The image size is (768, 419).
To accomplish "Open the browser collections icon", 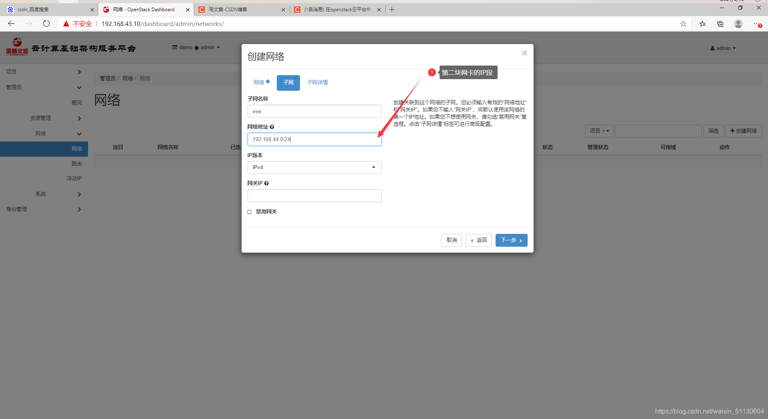I will [720, 24].
